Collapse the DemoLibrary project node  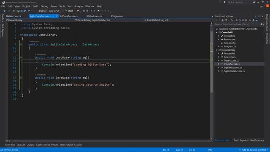[x=216, y=50]
